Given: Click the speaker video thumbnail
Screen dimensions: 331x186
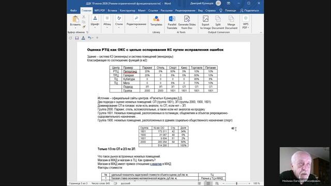Looking at the screenshot, I should pyautogui.click(x=305, y=165).
